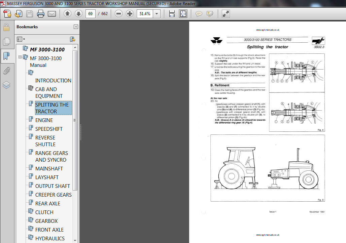Click the Expand Current Bookmark icon
Image resolution: width=346 pixels, height=243 pixels.
[72, 39]
